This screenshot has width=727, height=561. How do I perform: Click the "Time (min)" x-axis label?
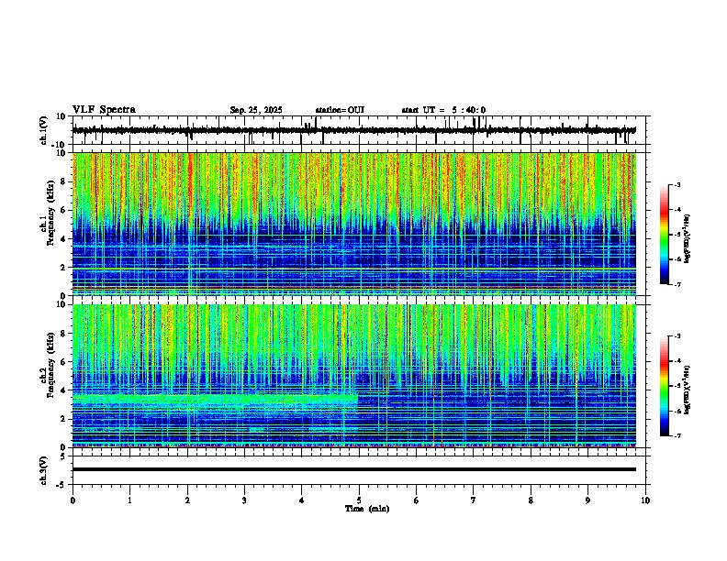367,509
